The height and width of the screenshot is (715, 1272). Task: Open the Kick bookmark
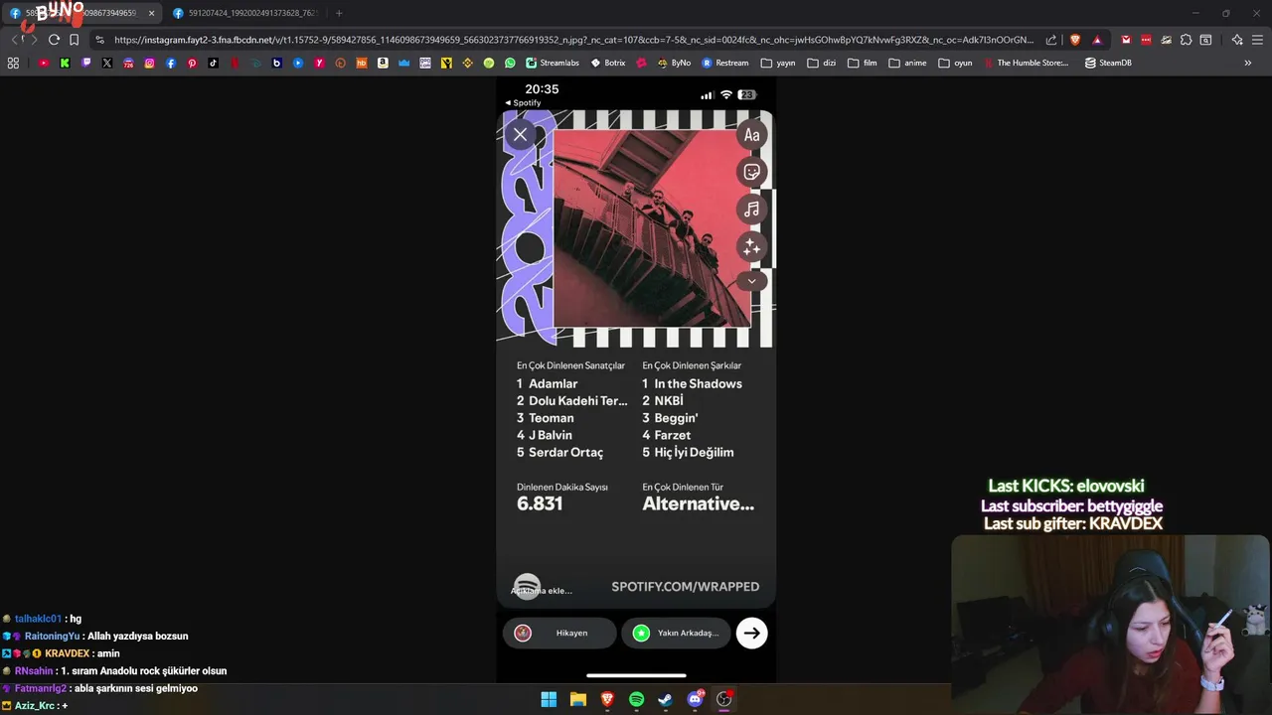[x=65, y=63]
